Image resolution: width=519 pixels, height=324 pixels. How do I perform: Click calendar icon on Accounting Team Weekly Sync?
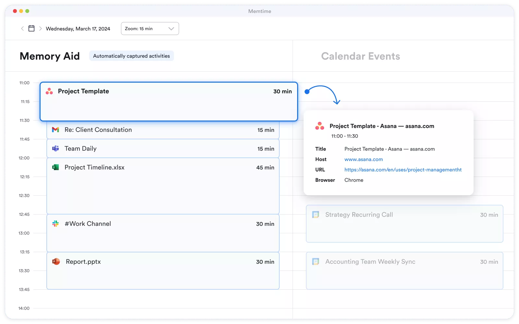(x=316, y=261)
